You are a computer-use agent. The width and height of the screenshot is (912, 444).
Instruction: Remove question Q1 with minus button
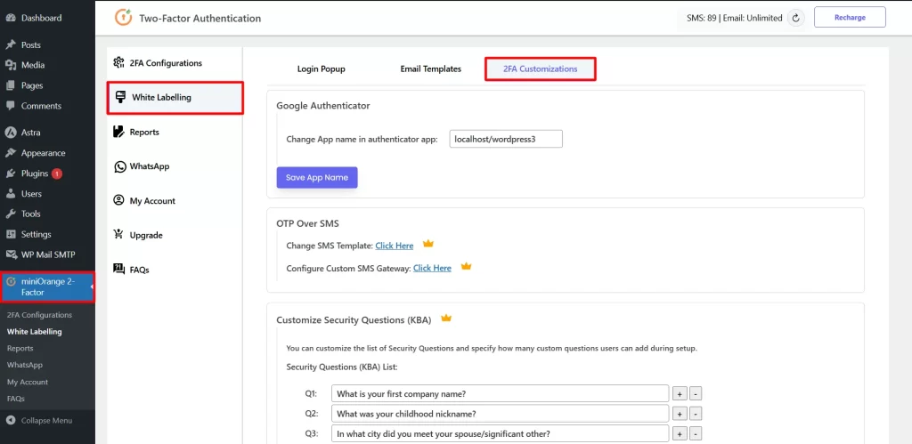696,394
